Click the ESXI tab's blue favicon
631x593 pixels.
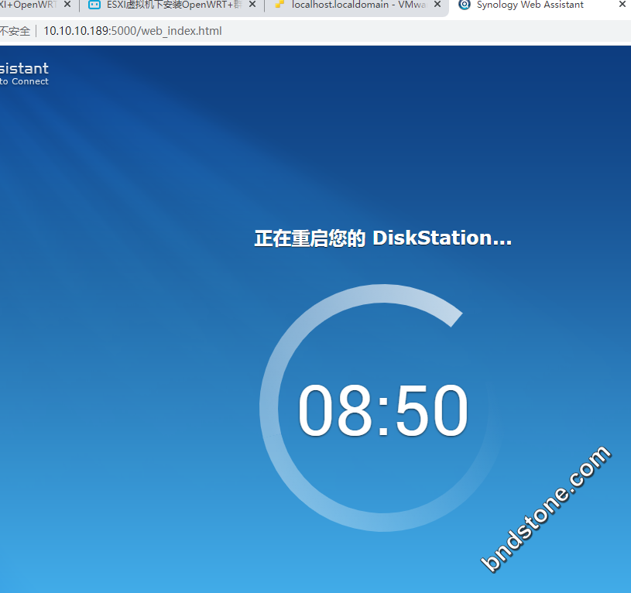(94, 5)
